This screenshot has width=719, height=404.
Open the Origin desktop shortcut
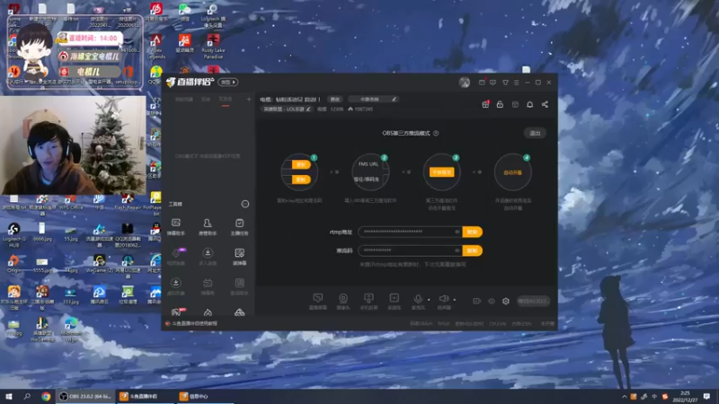pos(13,264)
